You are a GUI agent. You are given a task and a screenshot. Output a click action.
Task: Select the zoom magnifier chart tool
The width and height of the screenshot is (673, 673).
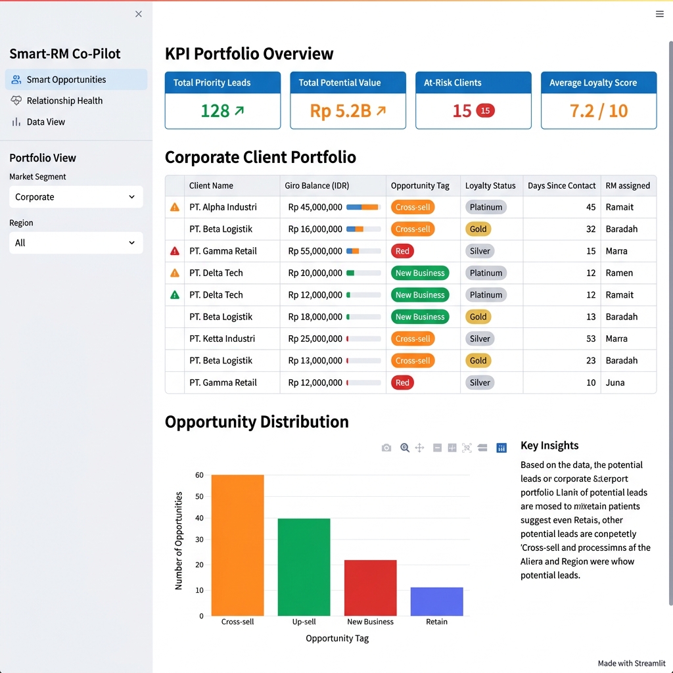point(404,448)
